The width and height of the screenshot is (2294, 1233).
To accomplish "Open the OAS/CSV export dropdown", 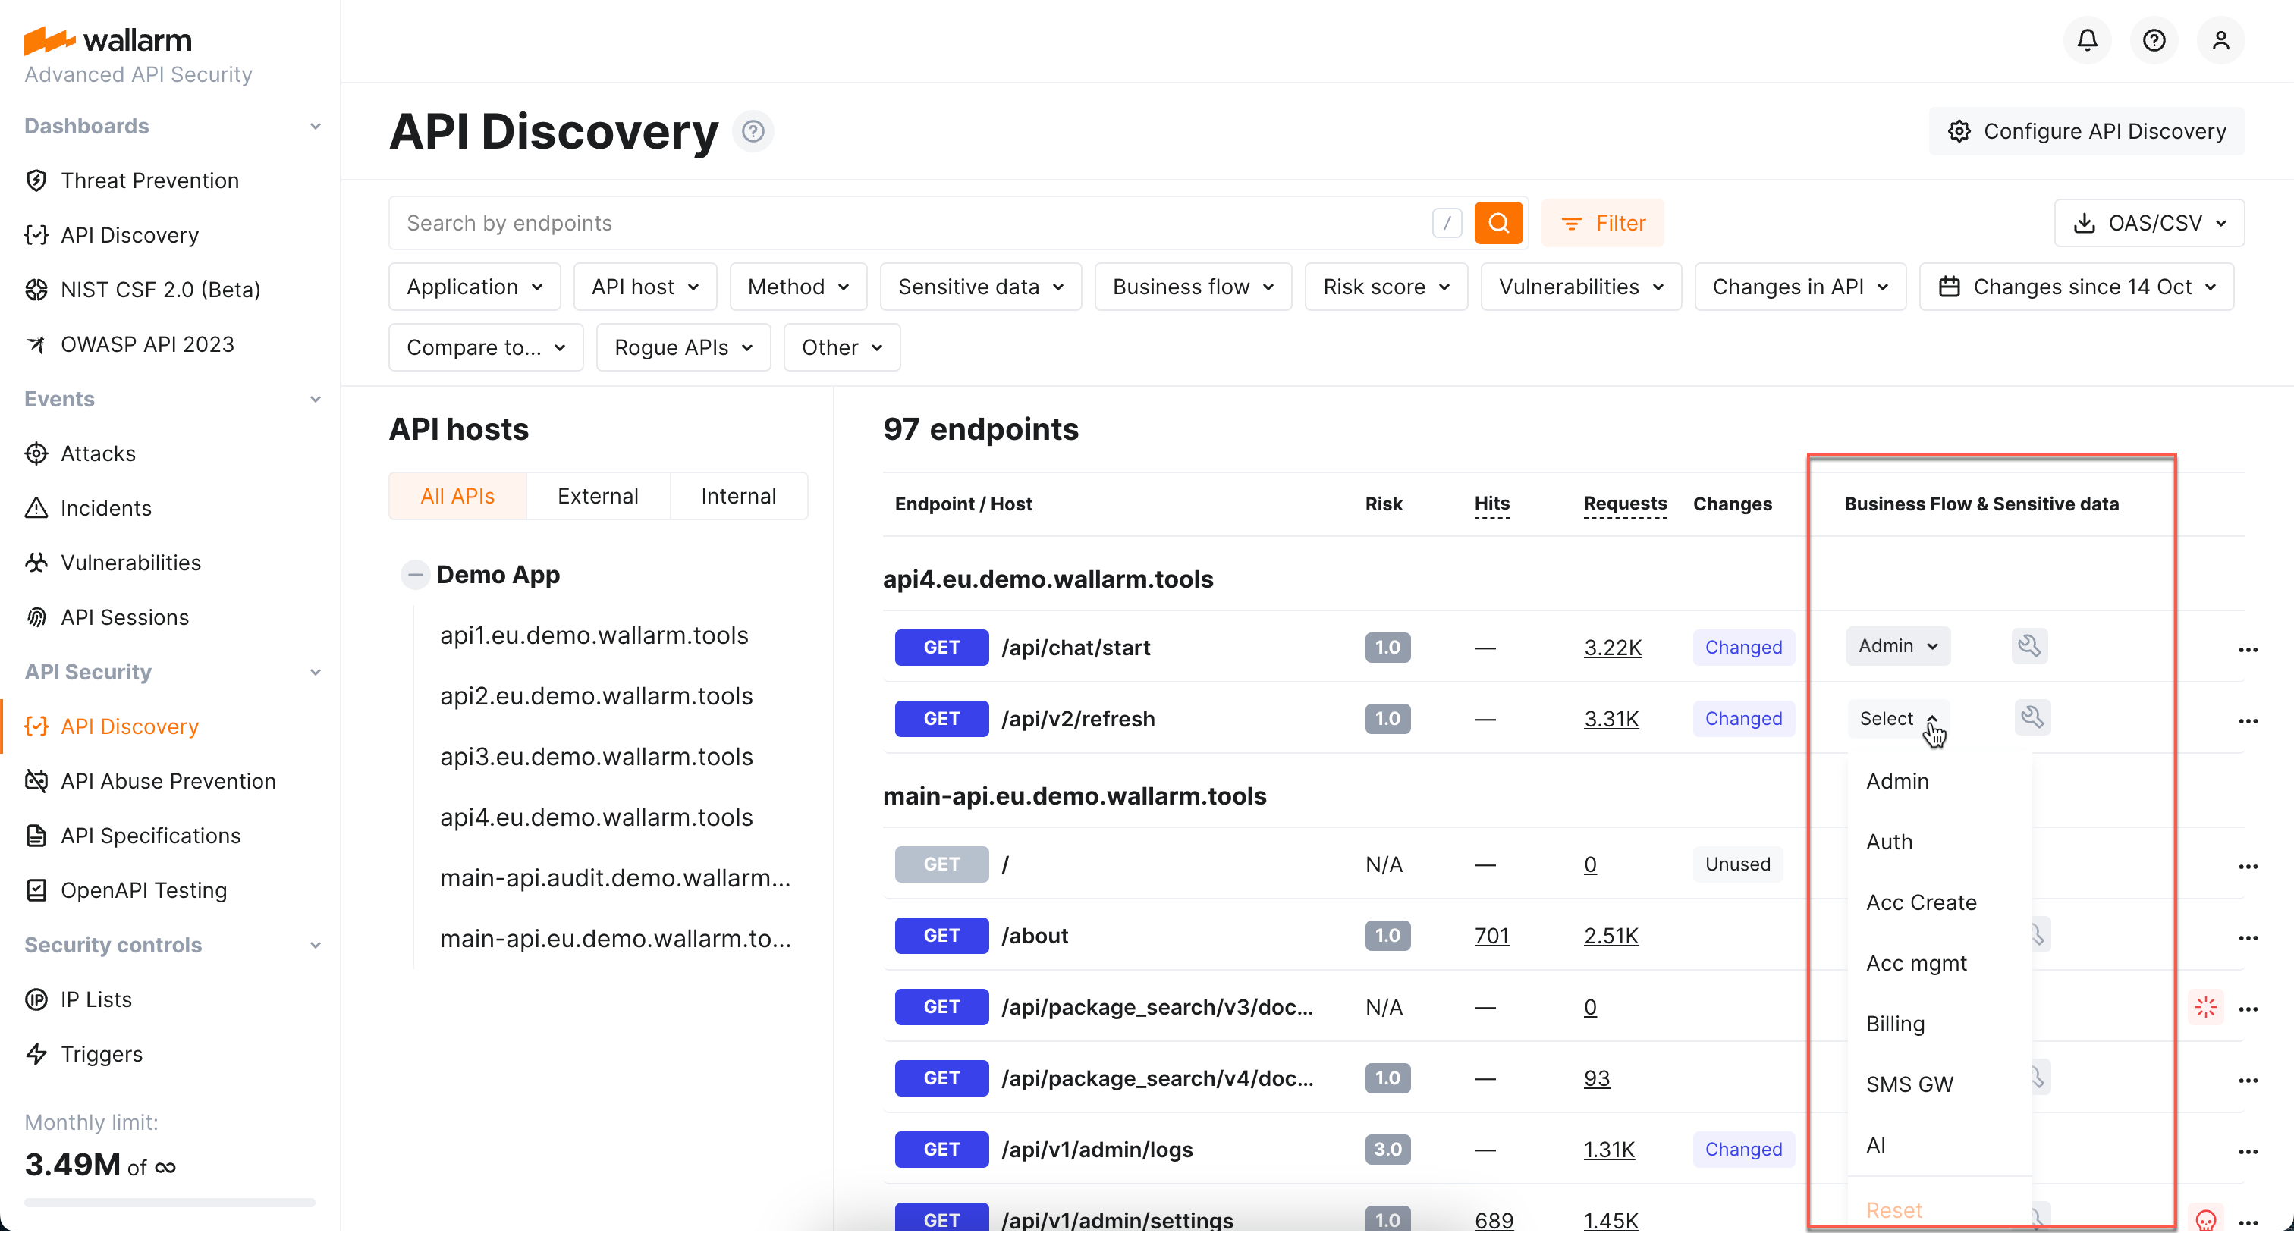I will (2149, 223).
